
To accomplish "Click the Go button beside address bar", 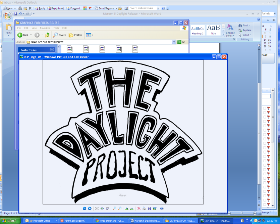I will click(181, 42).
